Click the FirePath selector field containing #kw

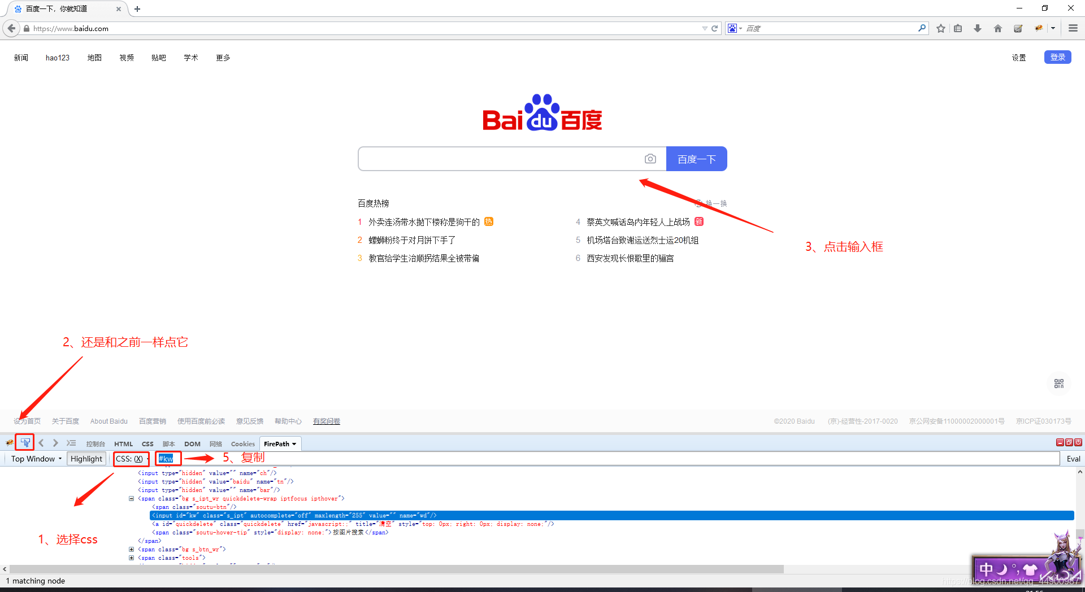607,459
